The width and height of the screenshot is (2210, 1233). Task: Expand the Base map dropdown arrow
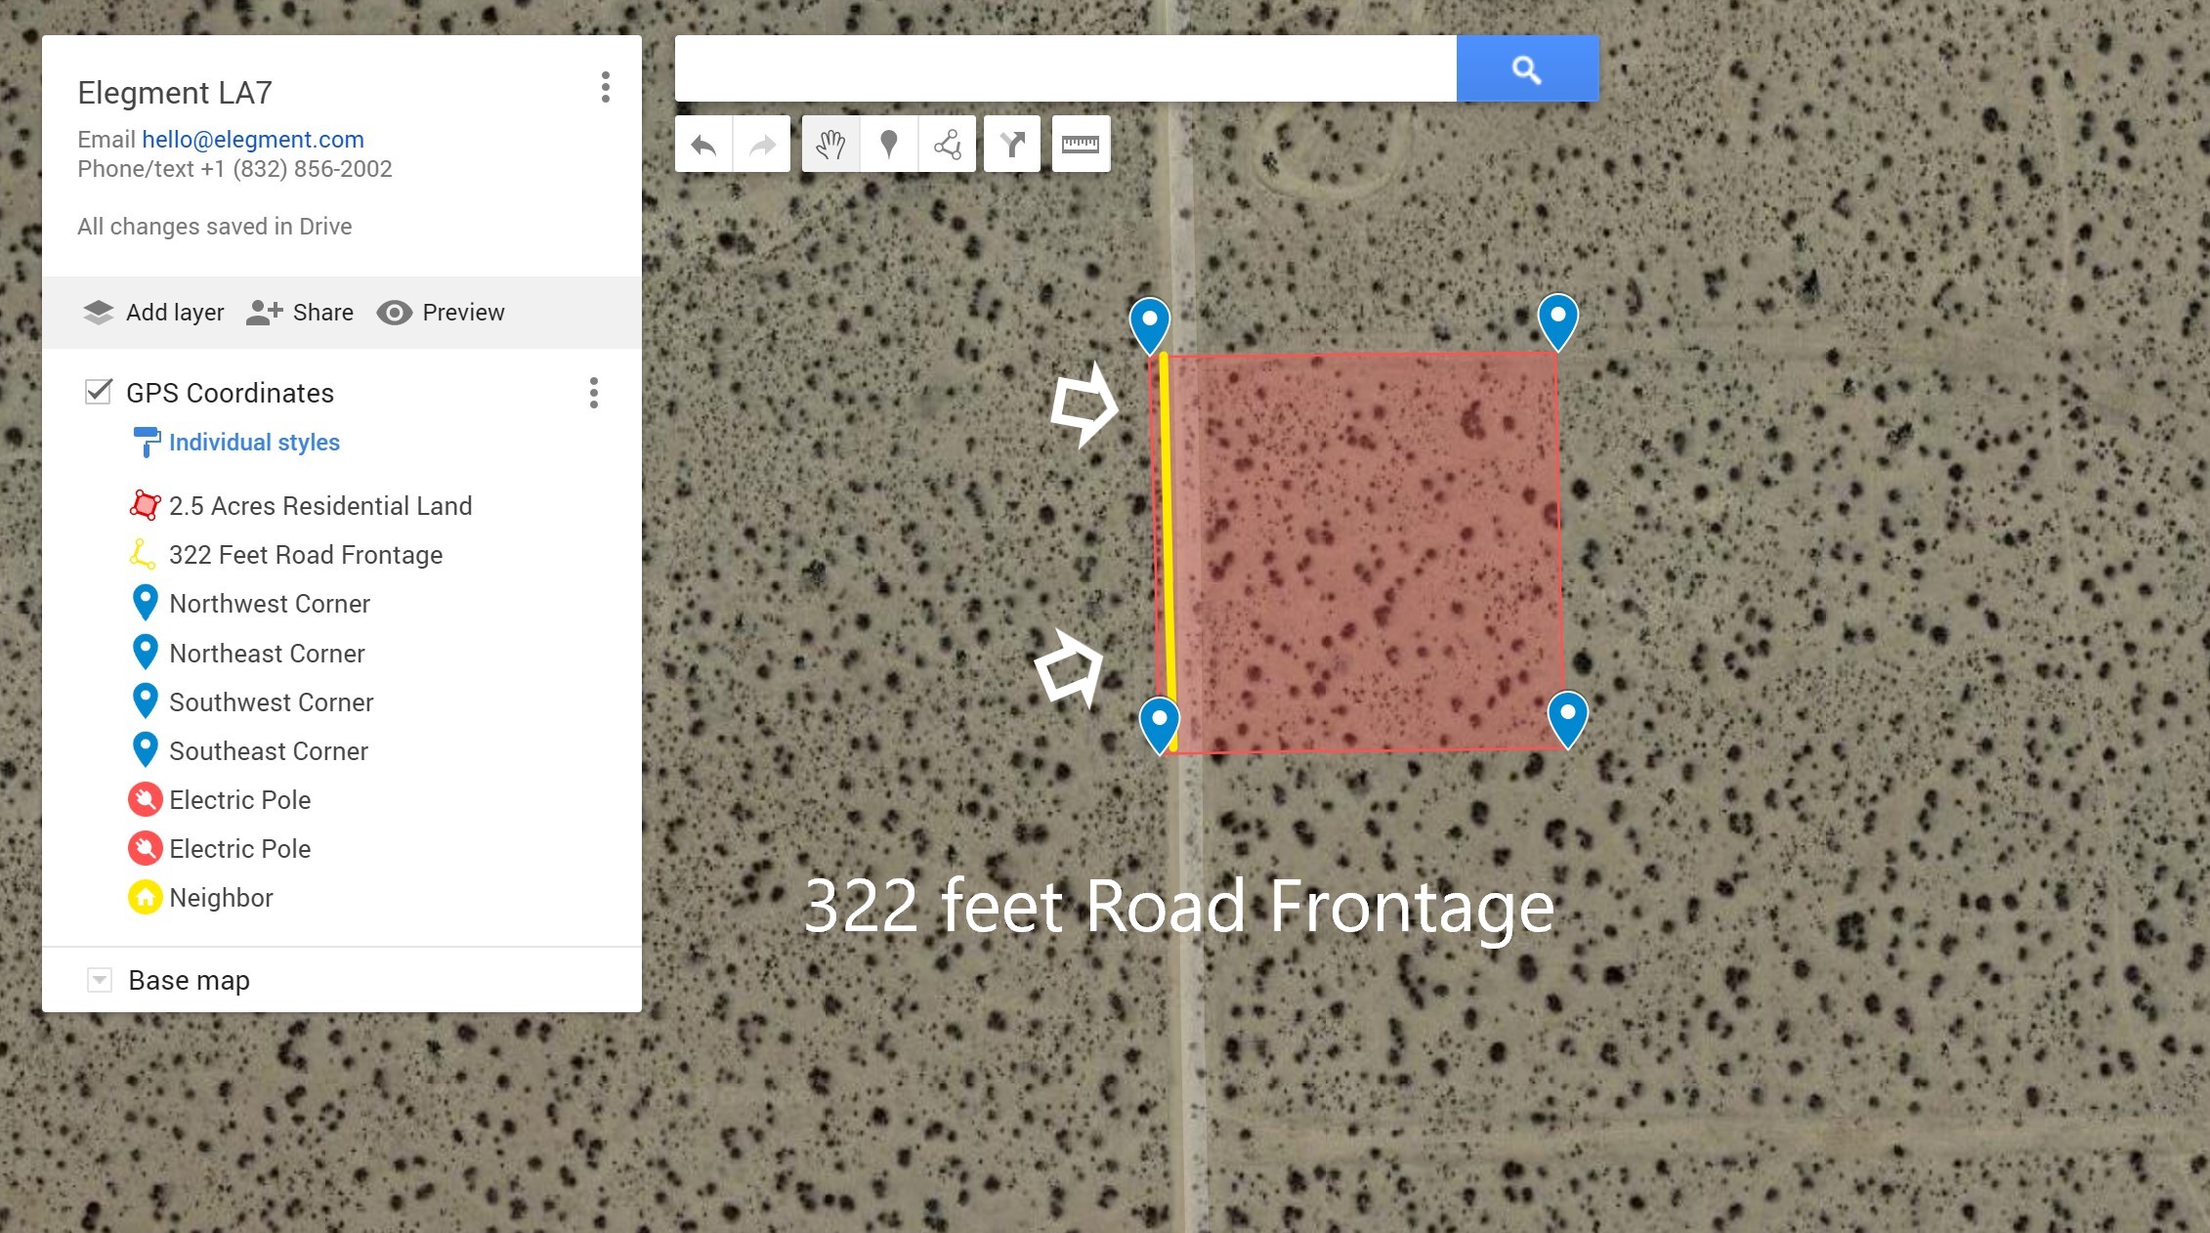tap(99, 980)
